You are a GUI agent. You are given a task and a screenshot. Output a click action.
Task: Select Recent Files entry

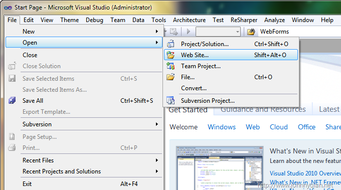pyautogui.click(x=84, y=160)
